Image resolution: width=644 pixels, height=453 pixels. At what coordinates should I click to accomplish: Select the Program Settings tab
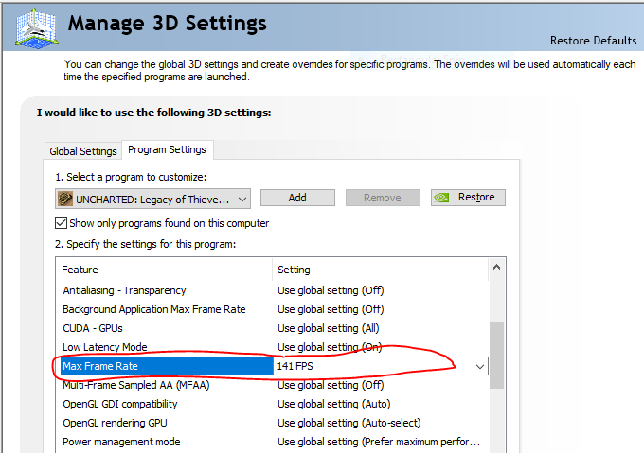167,149
